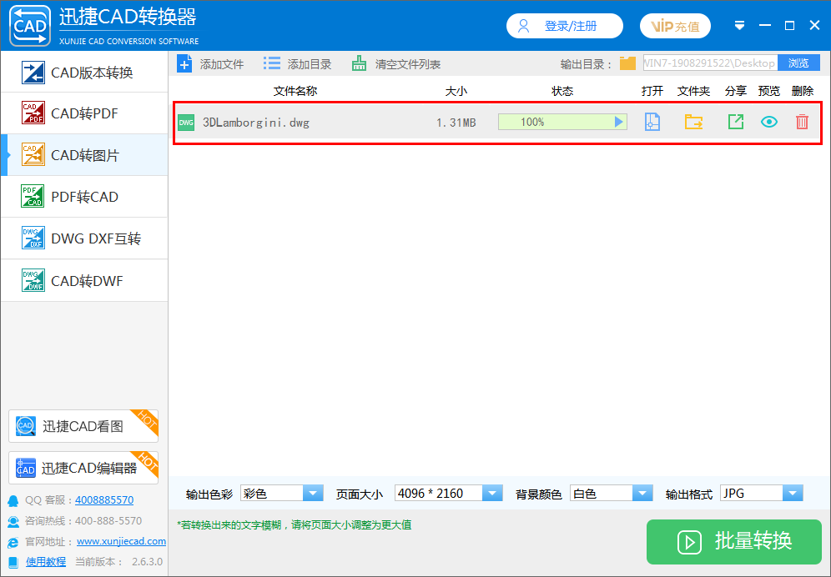Click the output directory path field
The height and width of the screenshot is (577, 831).
point(710,63)
